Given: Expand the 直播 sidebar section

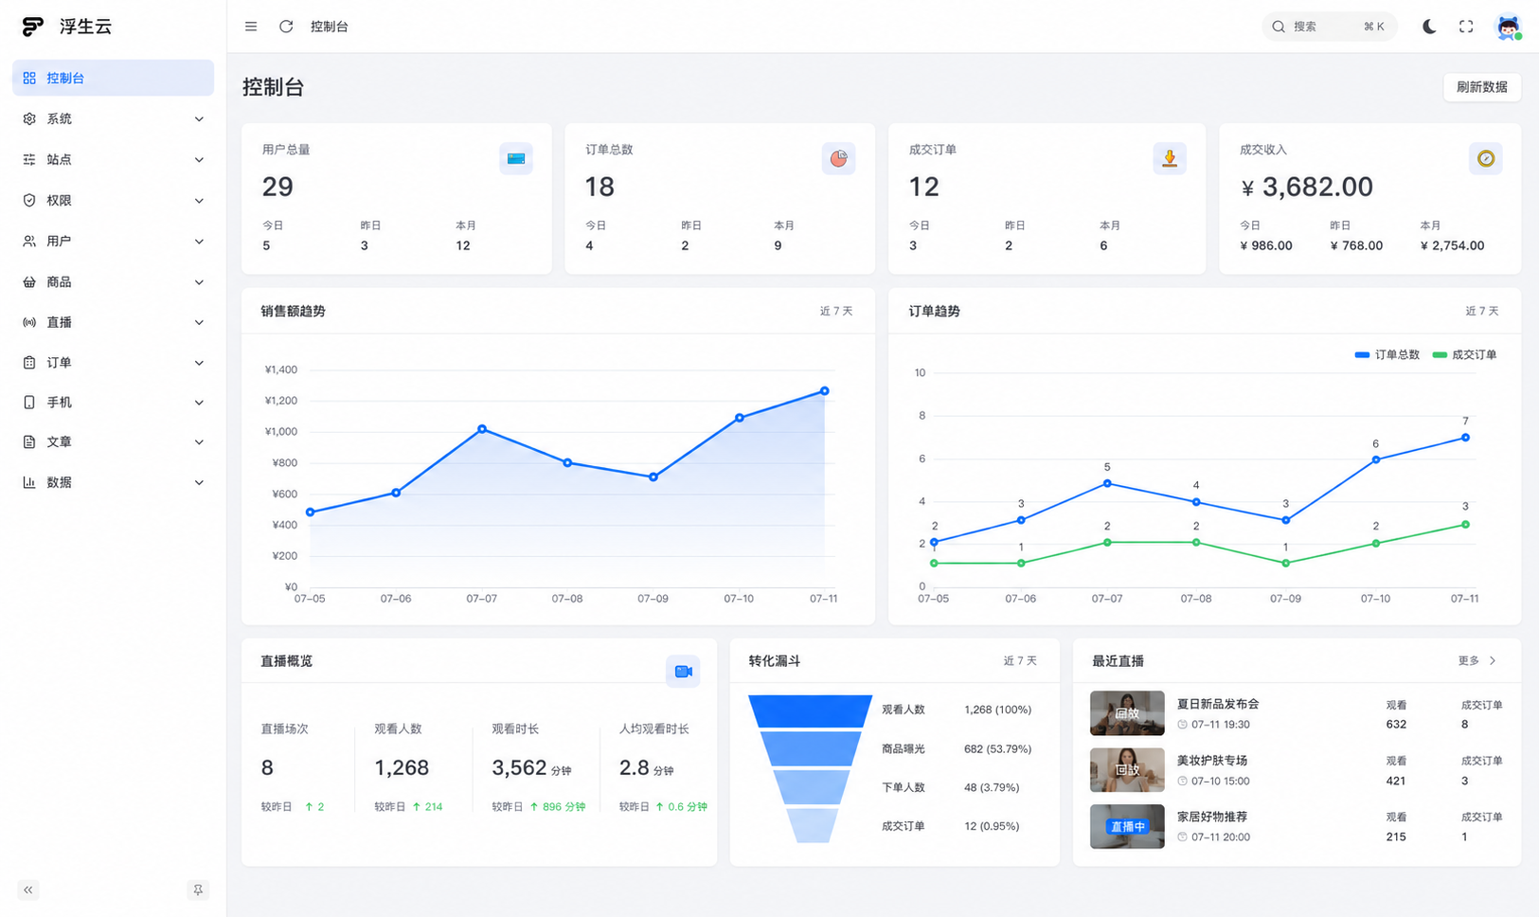Looking at the screenshot, I should coord(113,322).
